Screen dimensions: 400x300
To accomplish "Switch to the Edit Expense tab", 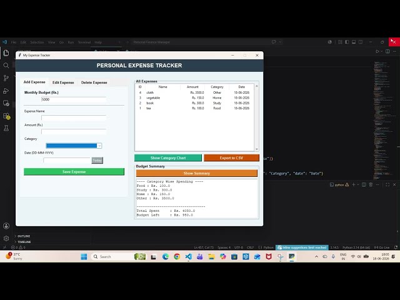I will click(x=63, y=82).
